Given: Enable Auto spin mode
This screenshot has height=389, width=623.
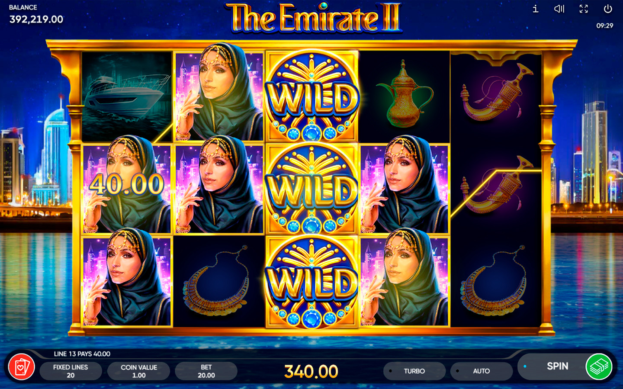Looking at the screenshot, I should coord(481,371).
